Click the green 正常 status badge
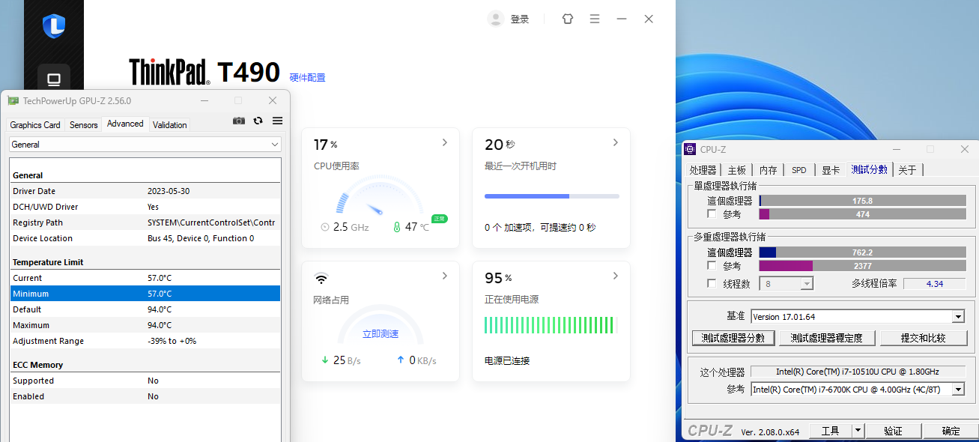The height and width of the screenshot is (442, 979). [x=440, y=219]
